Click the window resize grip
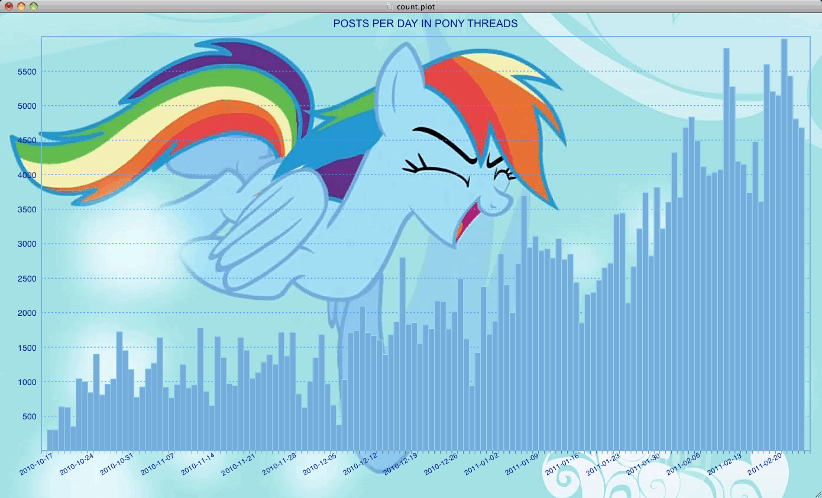 (817, 493)
